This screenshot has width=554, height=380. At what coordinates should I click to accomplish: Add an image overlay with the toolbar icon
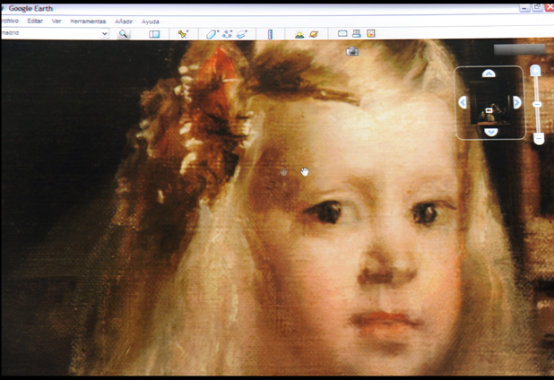click(242, 34)
